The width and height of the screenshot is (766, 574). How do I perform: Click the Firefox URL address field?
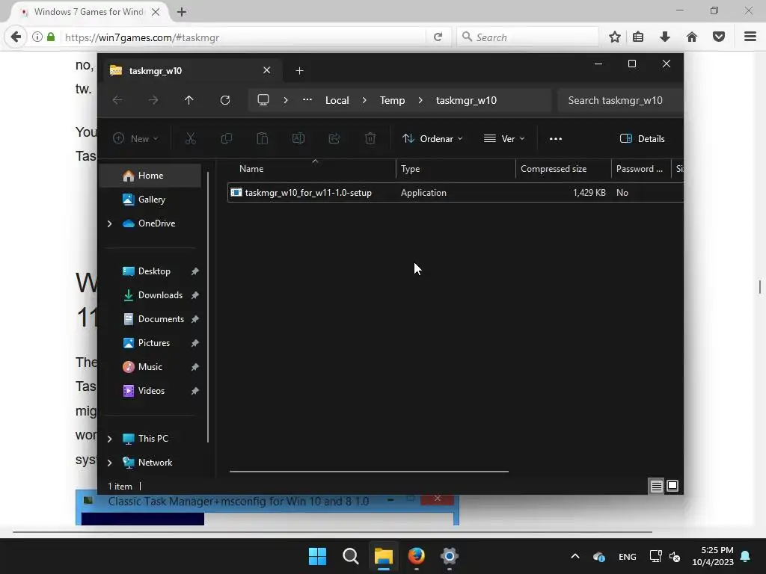click(x=245, y=37)
